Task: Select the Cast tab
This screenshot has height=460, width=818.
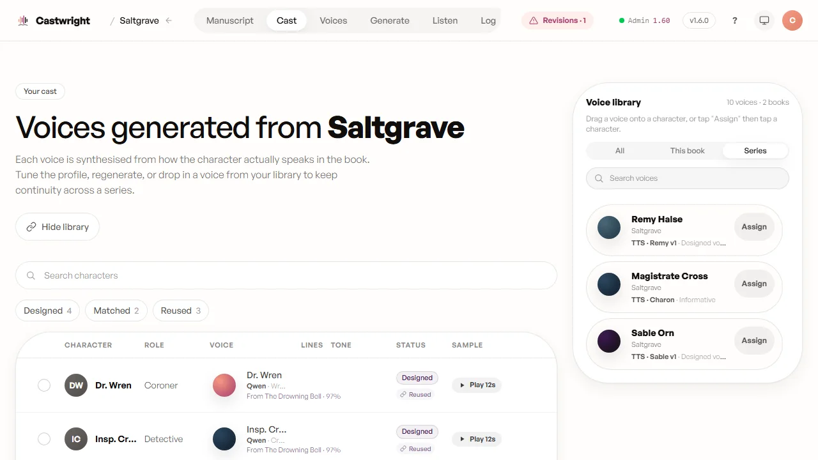Action: pyautogui.click(x=286, y=20)
